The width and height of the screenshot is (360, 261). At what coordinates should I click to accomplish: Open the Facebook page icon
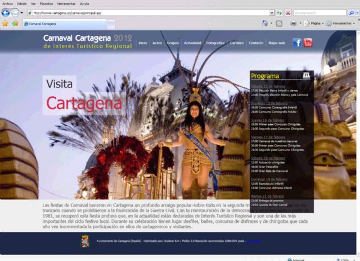click(x=297, y=43)
